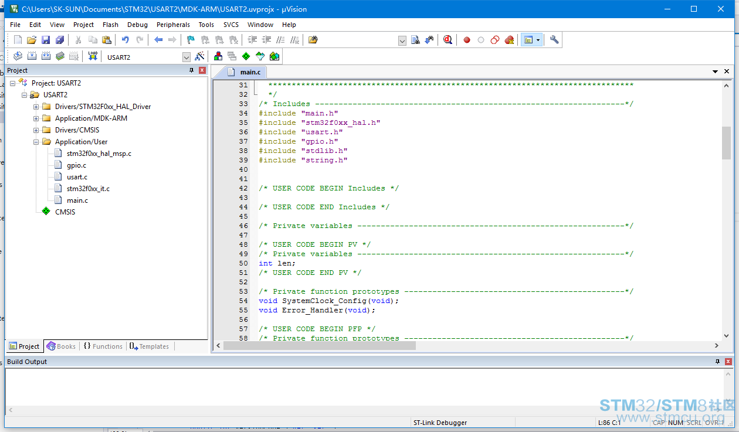Rebuild all target files

46,56
